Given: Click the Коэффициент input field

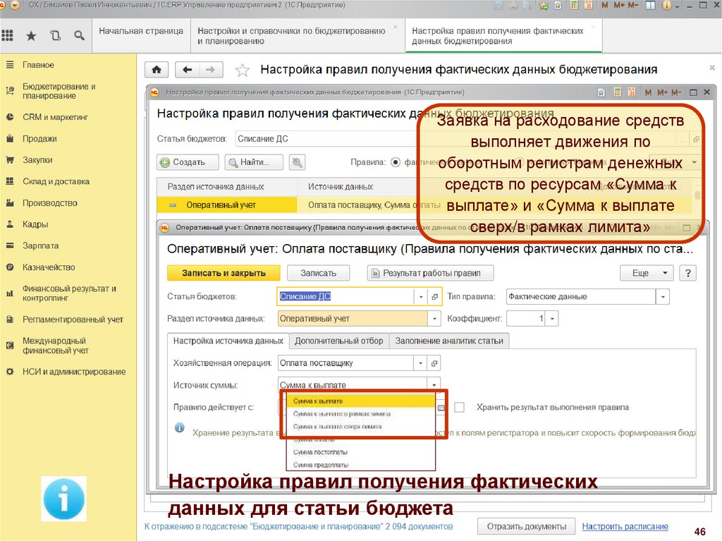Looking at the screenshot, I should pos(525,319).
